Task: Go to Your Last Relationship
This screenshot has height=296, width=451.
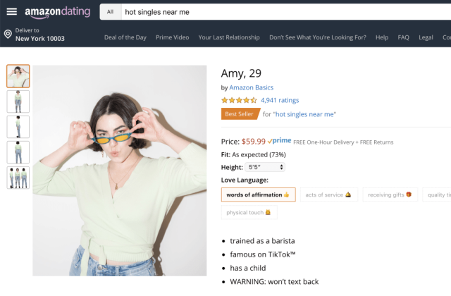Action: pos(229,37)
